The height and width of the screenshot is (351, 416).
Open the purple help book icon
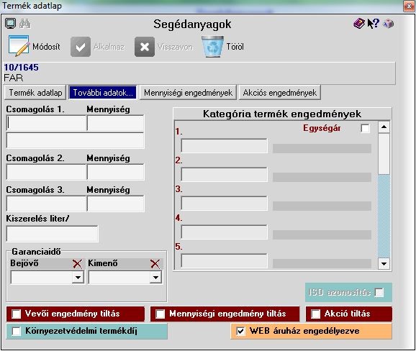tap(359, 23)
